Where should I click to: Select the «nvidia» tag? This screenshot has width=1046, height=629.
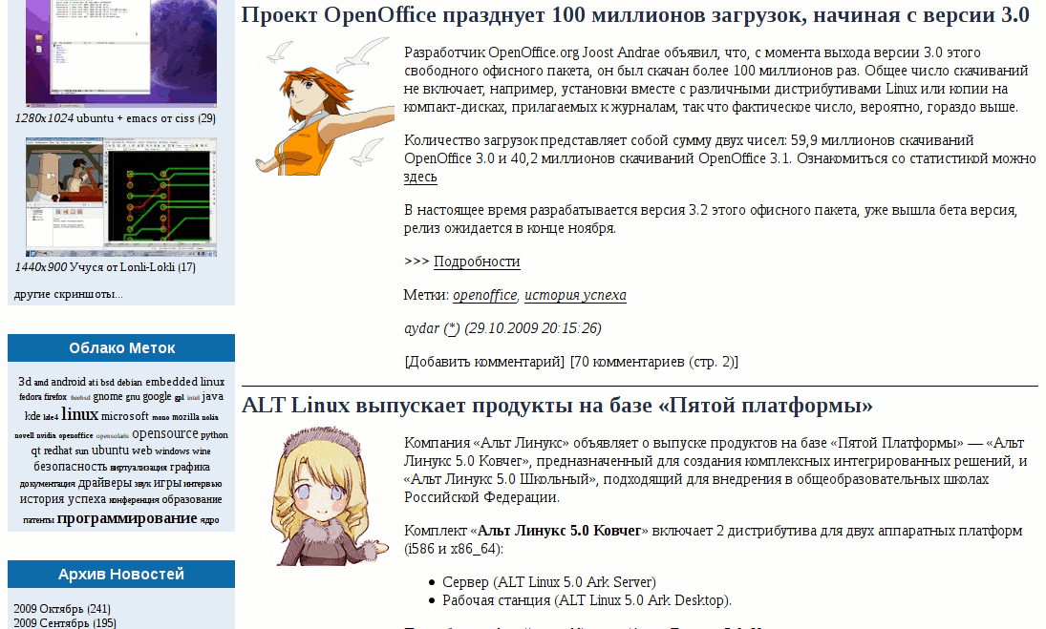click(x=46, y=436)
